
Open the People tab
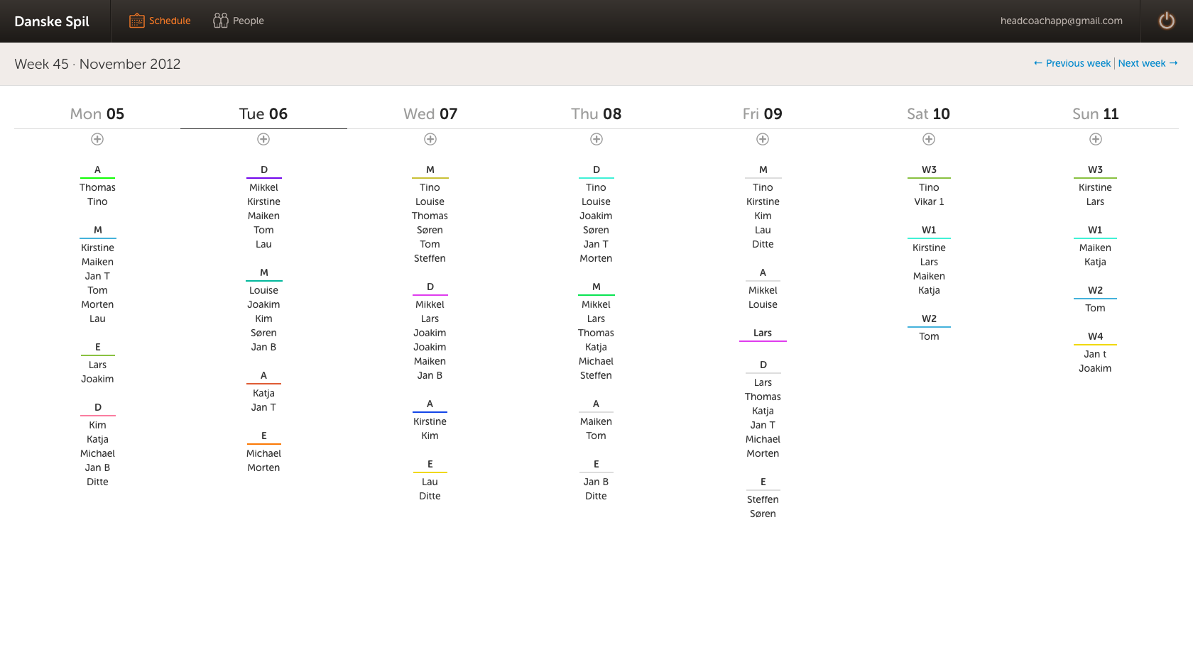click(x=239, y=21)
